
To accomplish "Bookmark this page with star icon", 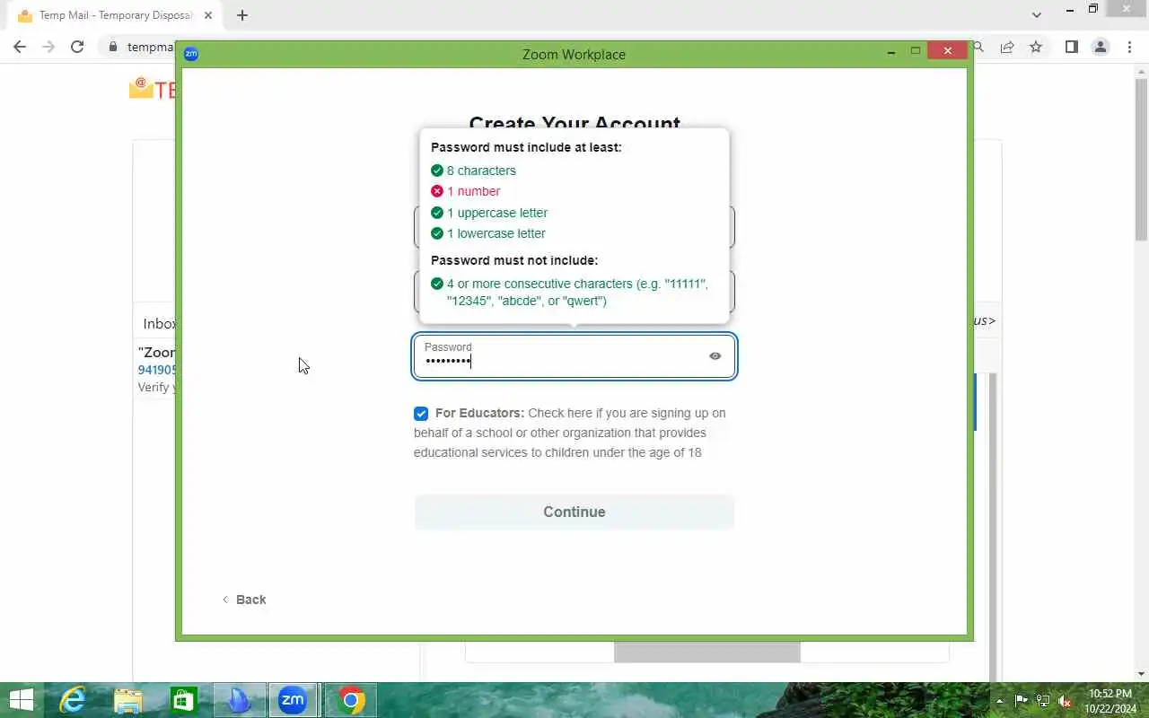I will 1036,47.
